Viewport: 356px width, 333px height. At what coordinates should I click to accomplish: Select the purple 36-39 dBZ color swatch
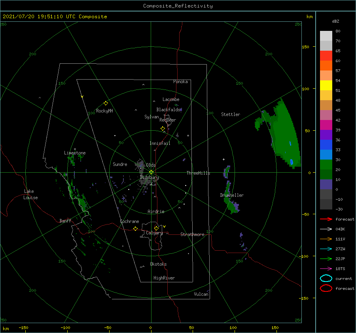[x=326, y=135]
